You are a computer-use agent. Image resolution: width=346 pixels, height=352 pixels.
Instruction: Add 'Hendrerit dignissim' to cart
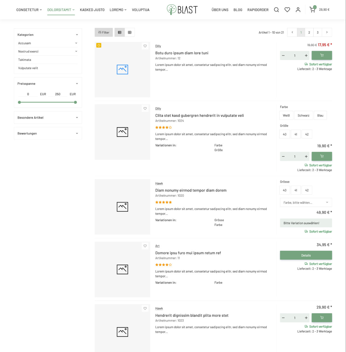(x=322, y=318)
